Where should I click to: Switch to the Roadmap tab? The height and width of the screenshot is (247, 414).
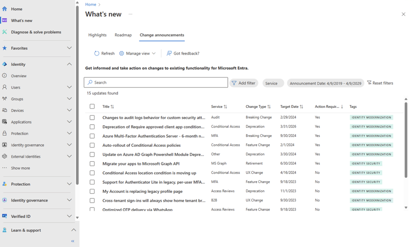point(123,35)
